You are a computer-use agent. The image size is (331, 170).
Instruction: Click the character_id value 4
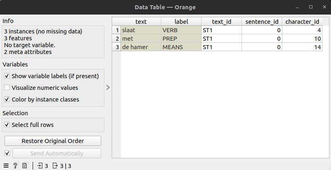click(302, 30)
